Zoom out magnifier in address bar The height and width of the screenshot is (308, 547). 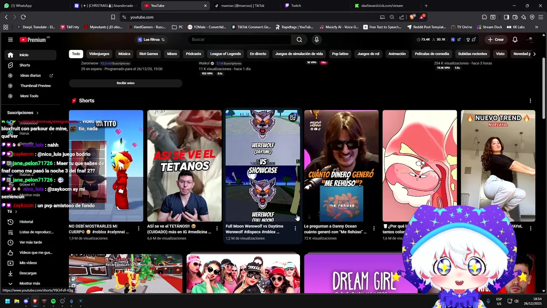coord(392,17)
